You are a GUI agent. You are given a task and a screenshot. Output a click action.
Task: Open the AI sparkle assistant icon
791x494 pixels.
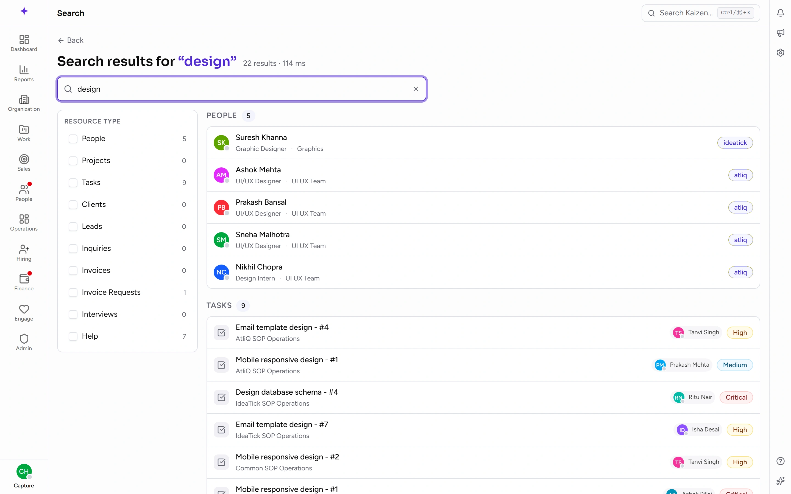781,481
